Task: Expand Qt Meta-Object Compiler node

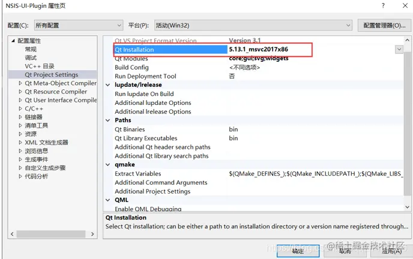Action: click(x=20, y=83)
